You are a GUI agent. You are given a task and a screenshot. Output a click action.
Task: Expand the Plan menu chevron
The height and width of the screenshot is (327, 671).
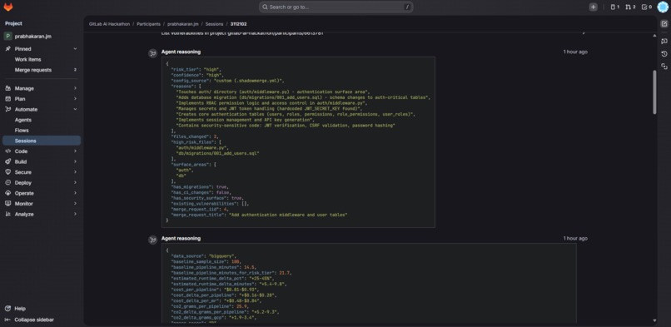(75, 99)
